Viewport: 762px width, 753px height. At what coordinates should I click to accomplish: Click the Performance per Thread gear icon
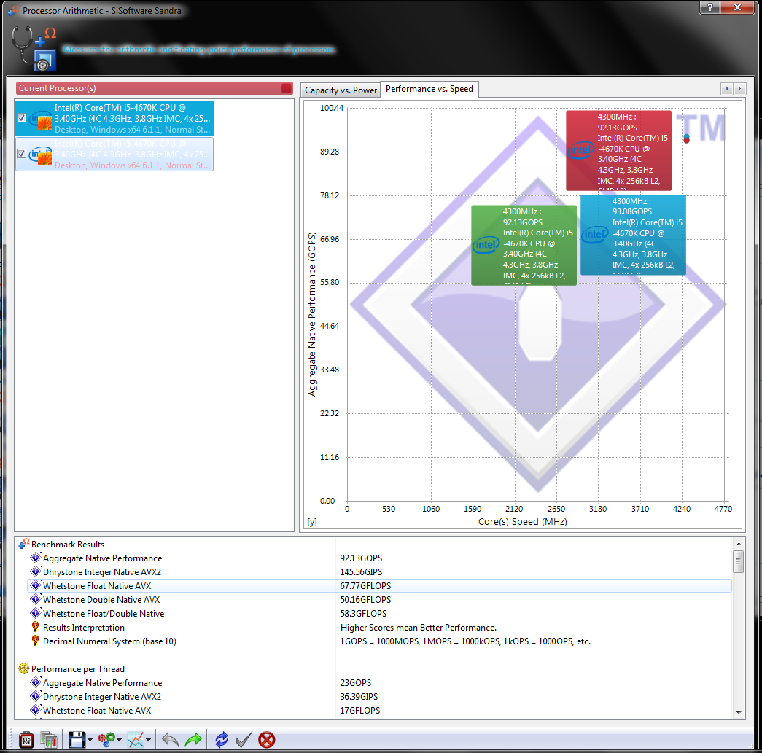(x=24, y=668)
